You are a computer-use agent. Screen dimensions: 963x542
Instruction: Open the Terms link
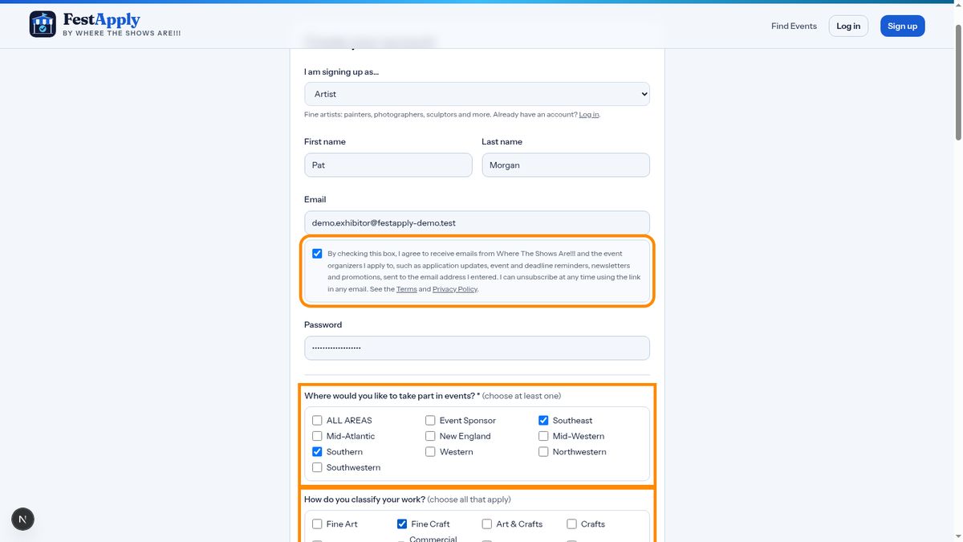point(406,289)
